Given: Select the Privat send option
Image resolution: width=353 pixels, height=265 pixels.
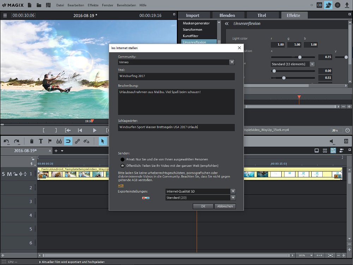Looking at the screenshot, I should [x=122, y=159].
